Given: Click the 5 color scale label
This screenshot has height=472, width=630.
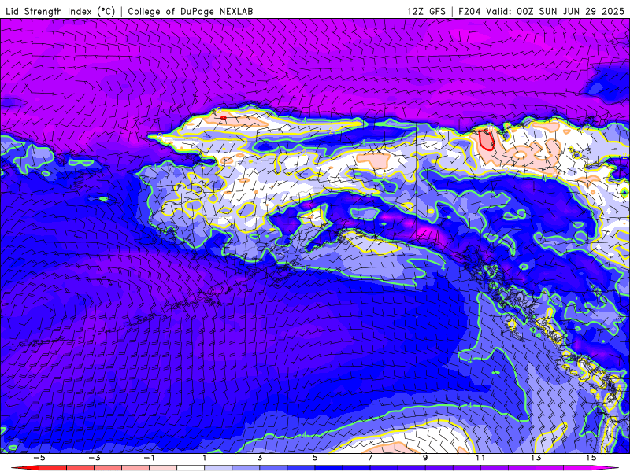Looking at the screenshot, I should (x=315, y=458).
